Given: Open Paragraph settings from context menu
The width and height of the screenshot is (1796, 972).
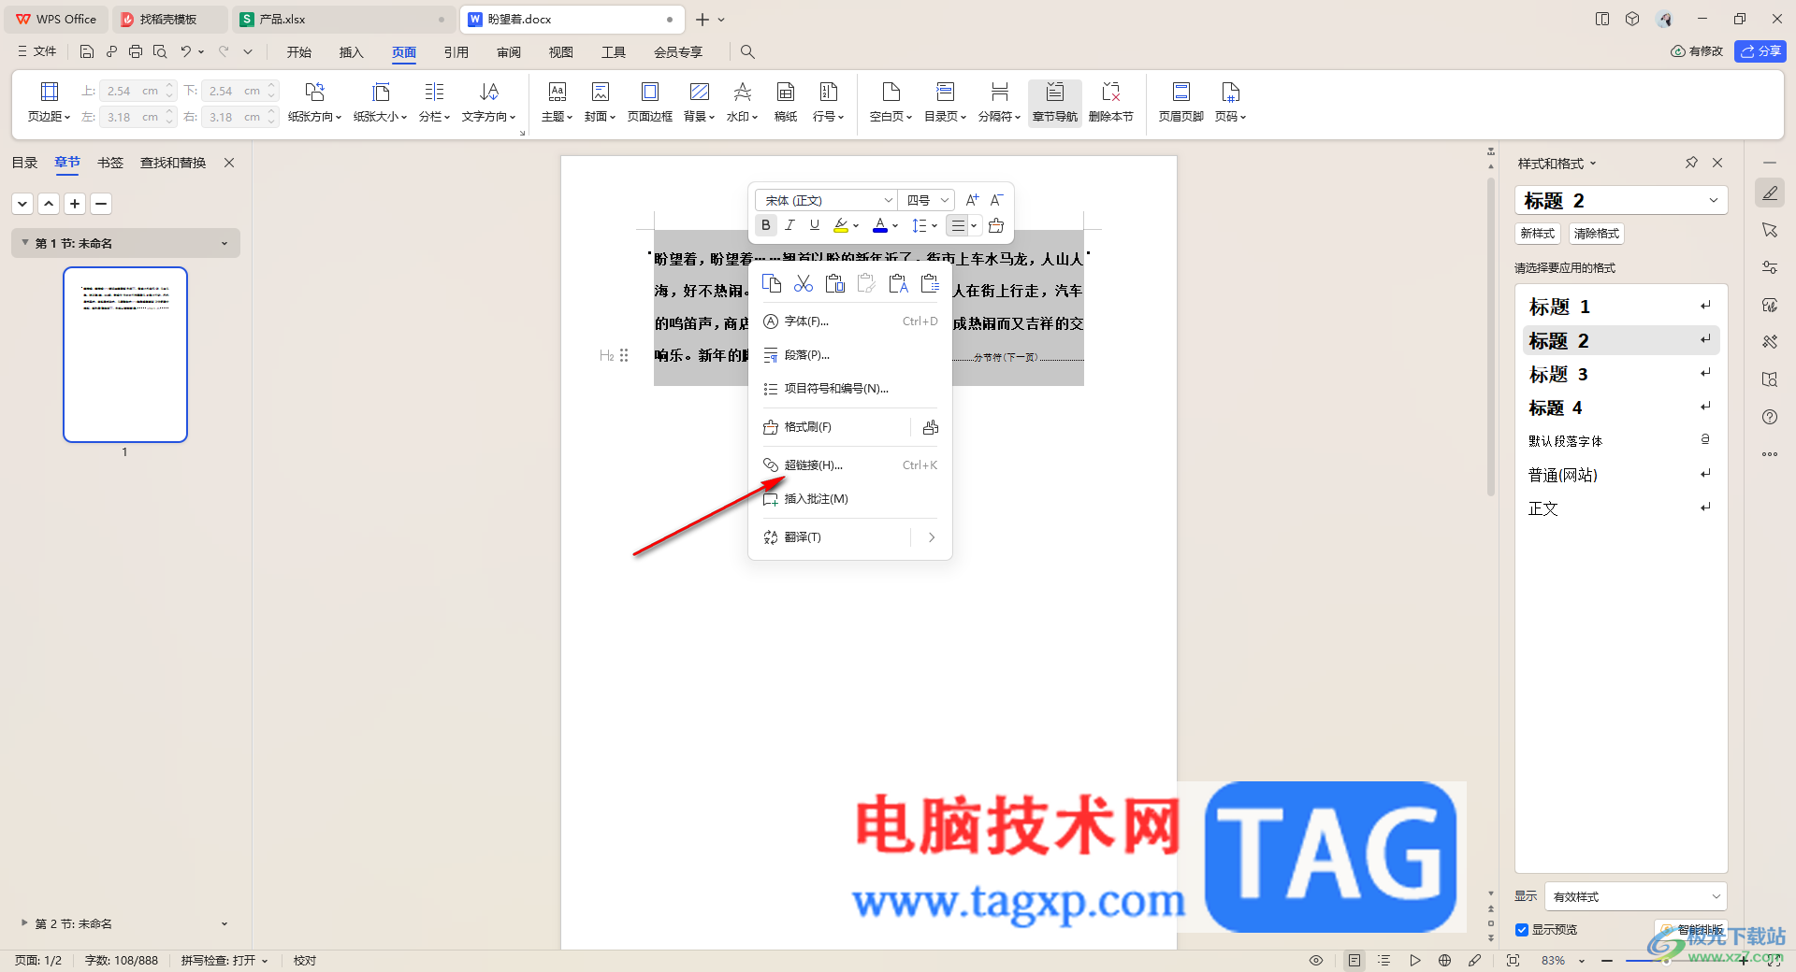Looking at the screenshot, I should click(850, 355).
